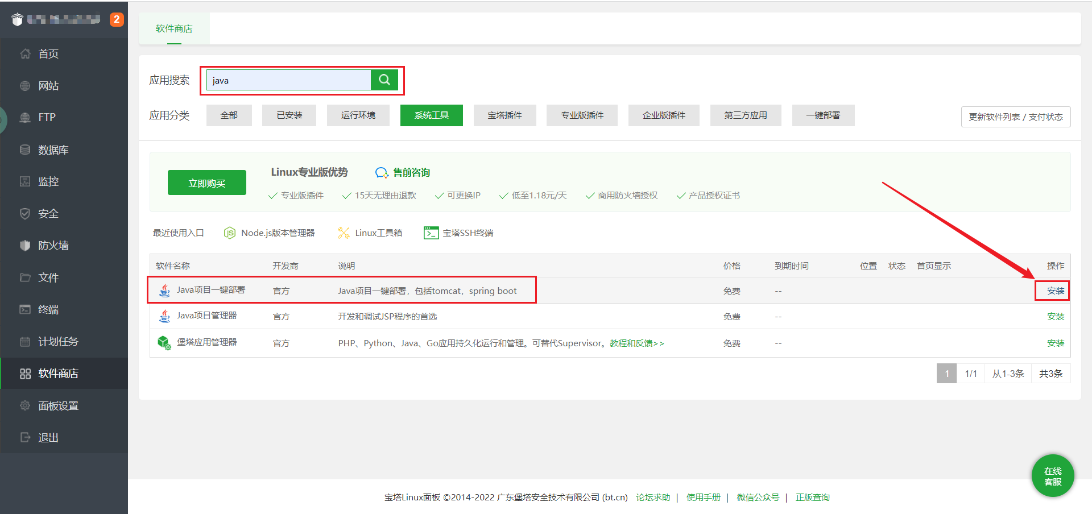Install 堡塔应用管理器
The image size is (1092, 514).
pyautogui.click(x=1056, y=343)
